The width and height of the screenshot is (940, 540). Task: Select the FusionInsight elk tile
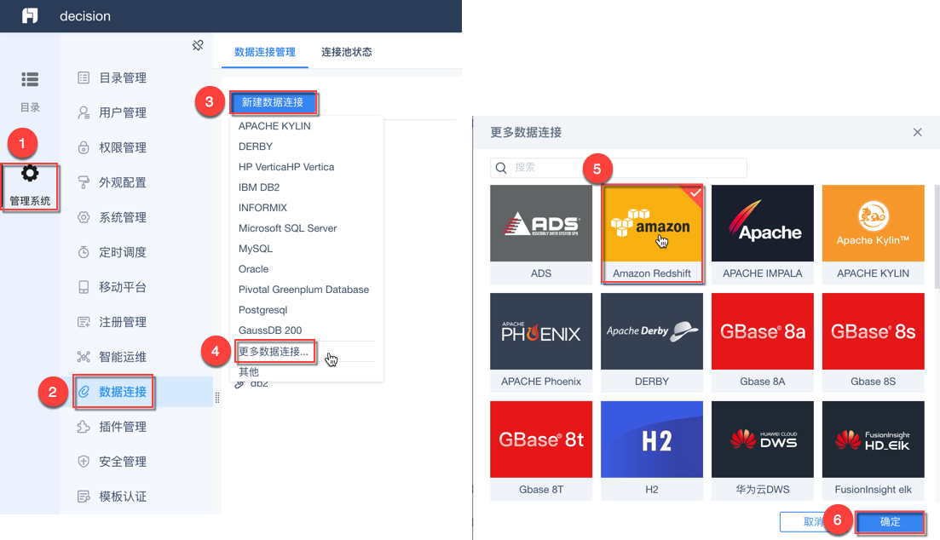coord(873,450)
